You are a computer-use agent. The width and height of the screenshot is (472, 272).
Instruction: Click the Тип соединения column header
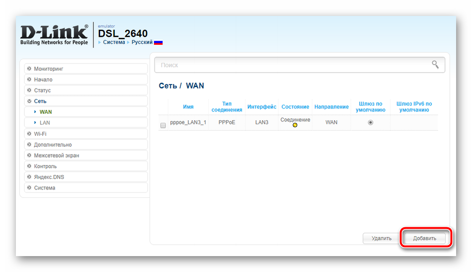(x=227, y=106)
